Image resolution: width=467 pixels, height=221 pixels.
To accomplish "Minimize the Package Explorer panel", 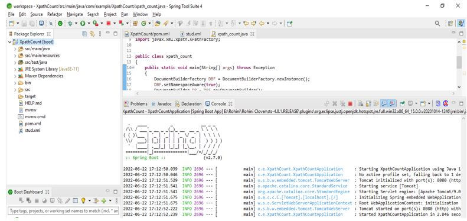I will [x=108, y=33].
